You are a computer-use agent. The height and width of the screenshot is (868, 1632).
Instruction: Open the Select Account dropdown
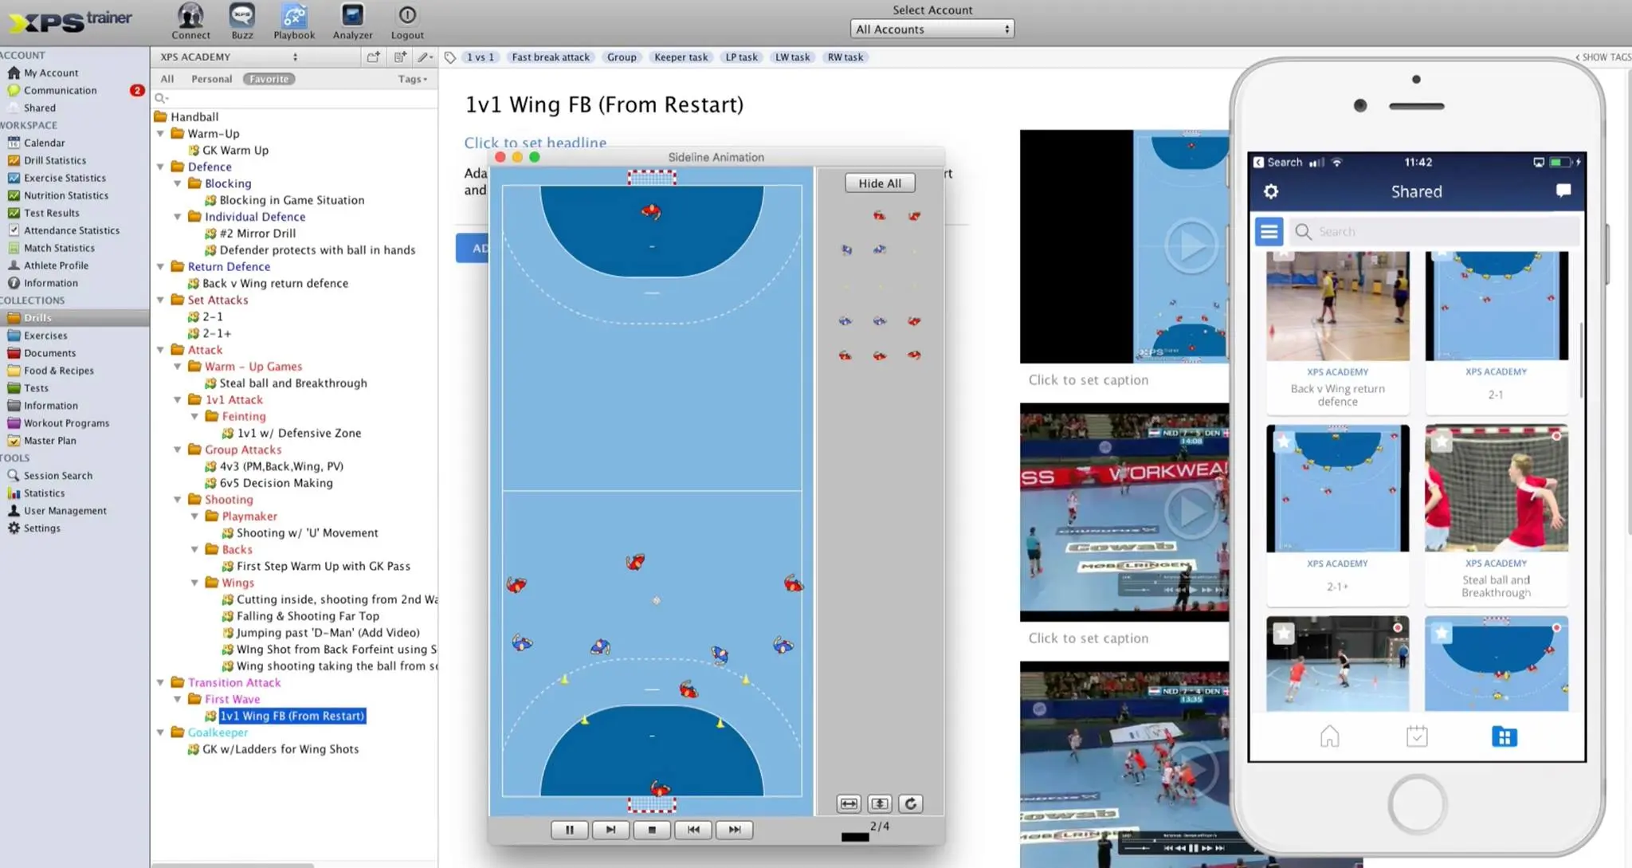932,29
